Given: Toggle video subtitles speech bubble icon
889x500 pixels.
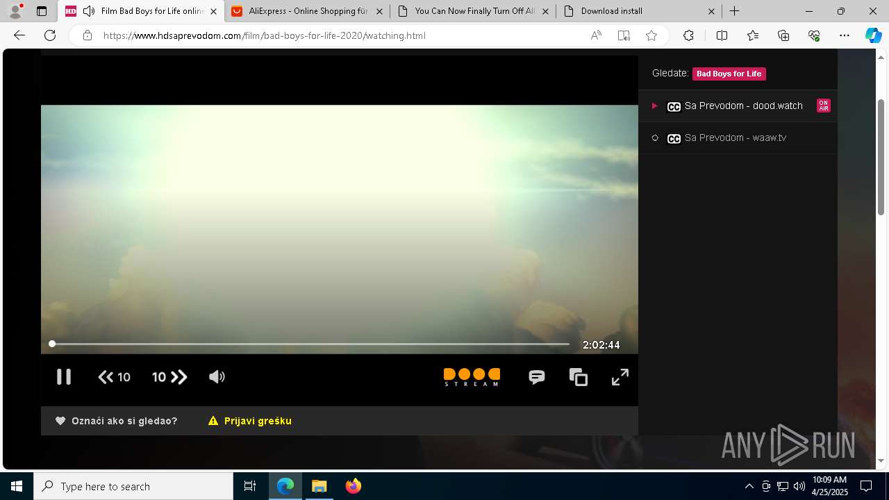Looking at the screenshot, I should tap(537, 377).
